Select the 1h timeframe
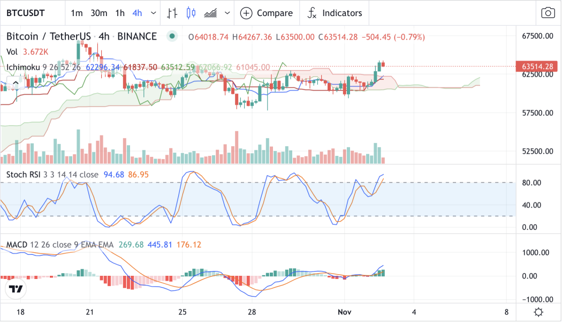 [120, 13]
